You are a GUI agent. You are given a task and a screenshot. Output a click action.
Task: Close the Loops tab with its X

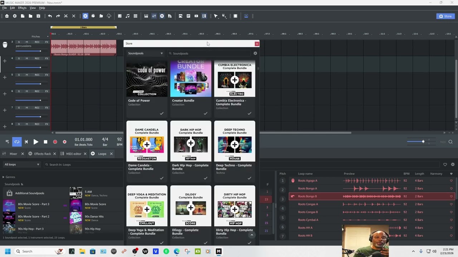click(111, 154)
